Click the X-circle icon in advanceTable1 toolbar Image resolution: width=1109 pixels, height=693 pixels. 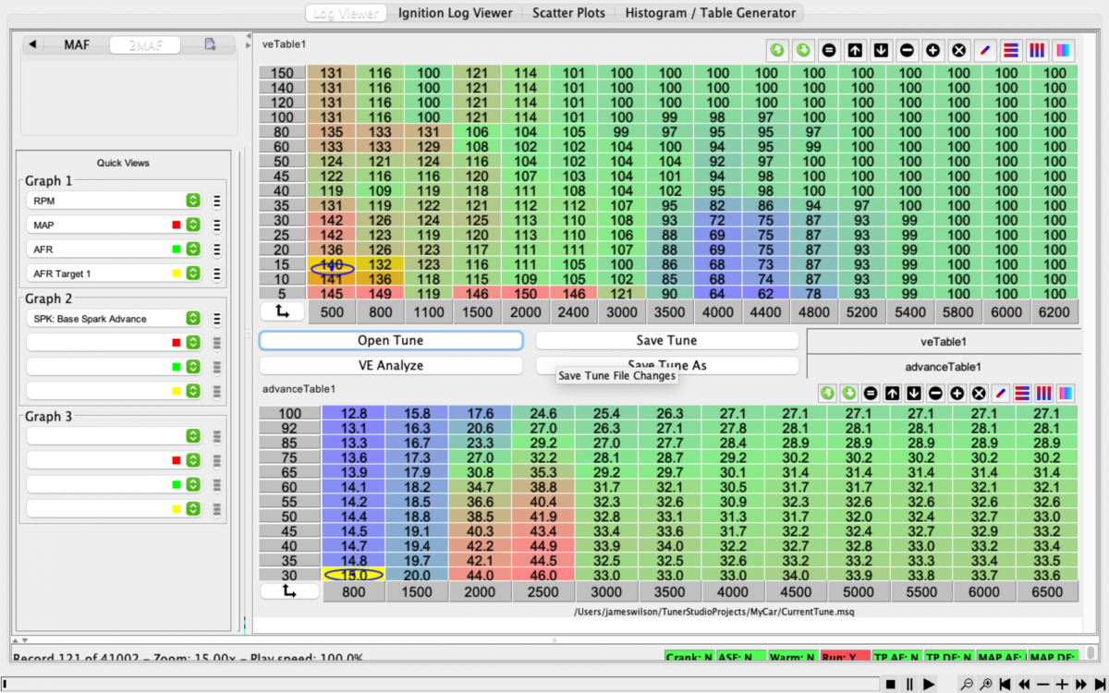coord(979,394)
